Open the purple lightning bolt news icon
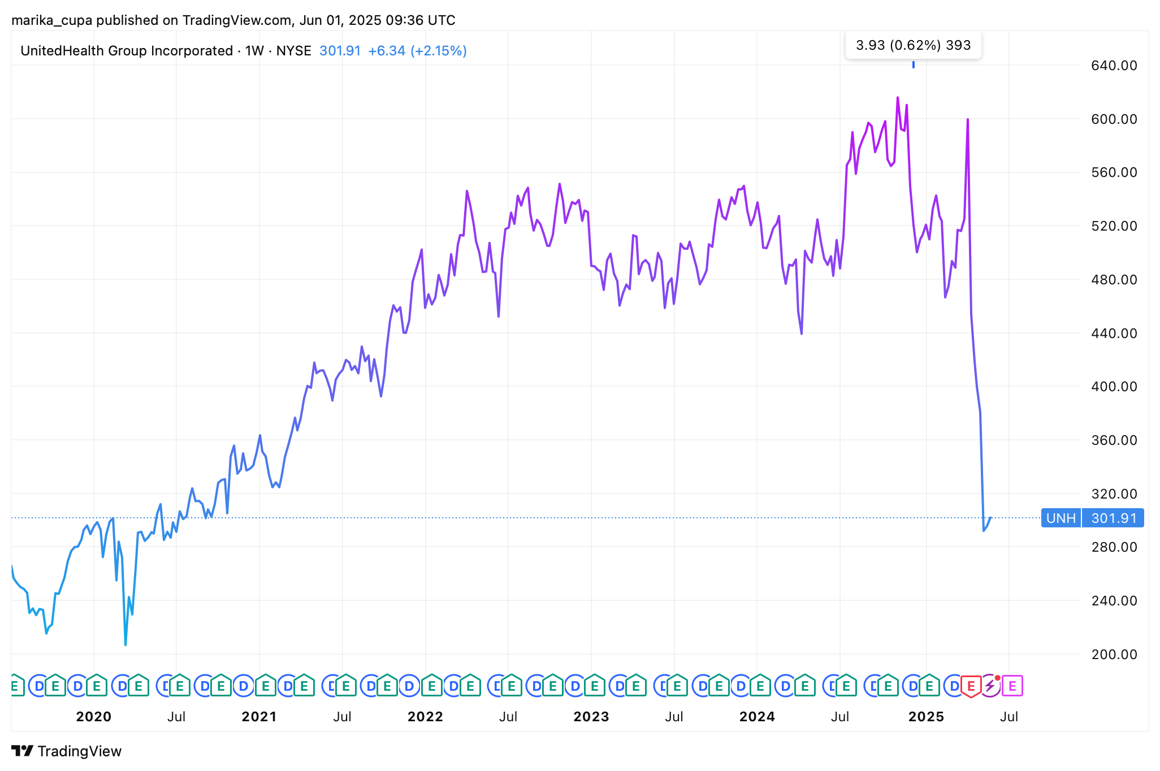Viewport: 1160px width, 771px height. click(x=990, y=686)
